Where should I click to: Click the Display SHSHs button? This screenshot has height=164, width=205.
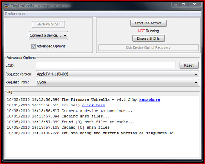(148, 38)
